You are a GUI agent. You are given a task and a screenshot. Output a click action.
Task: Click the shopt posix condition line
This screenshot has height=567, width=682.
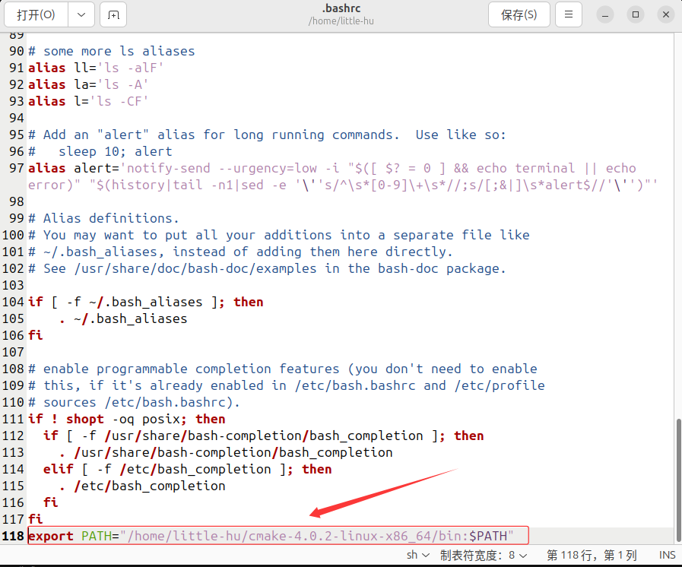point(125,419)
